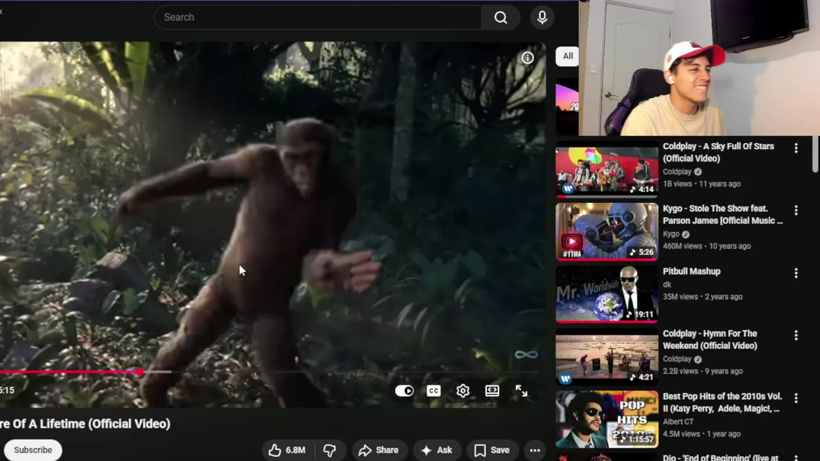Switch to theater mode
Viewport: 820px width, 461px height.
[492, 391]
